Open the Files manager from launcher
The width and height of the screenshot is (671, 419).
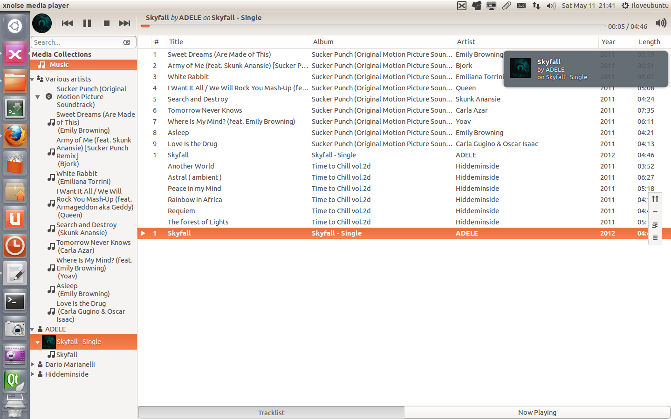click(15, 81)
